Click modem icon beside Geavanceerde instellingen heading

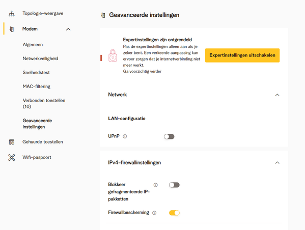(103, 15)
